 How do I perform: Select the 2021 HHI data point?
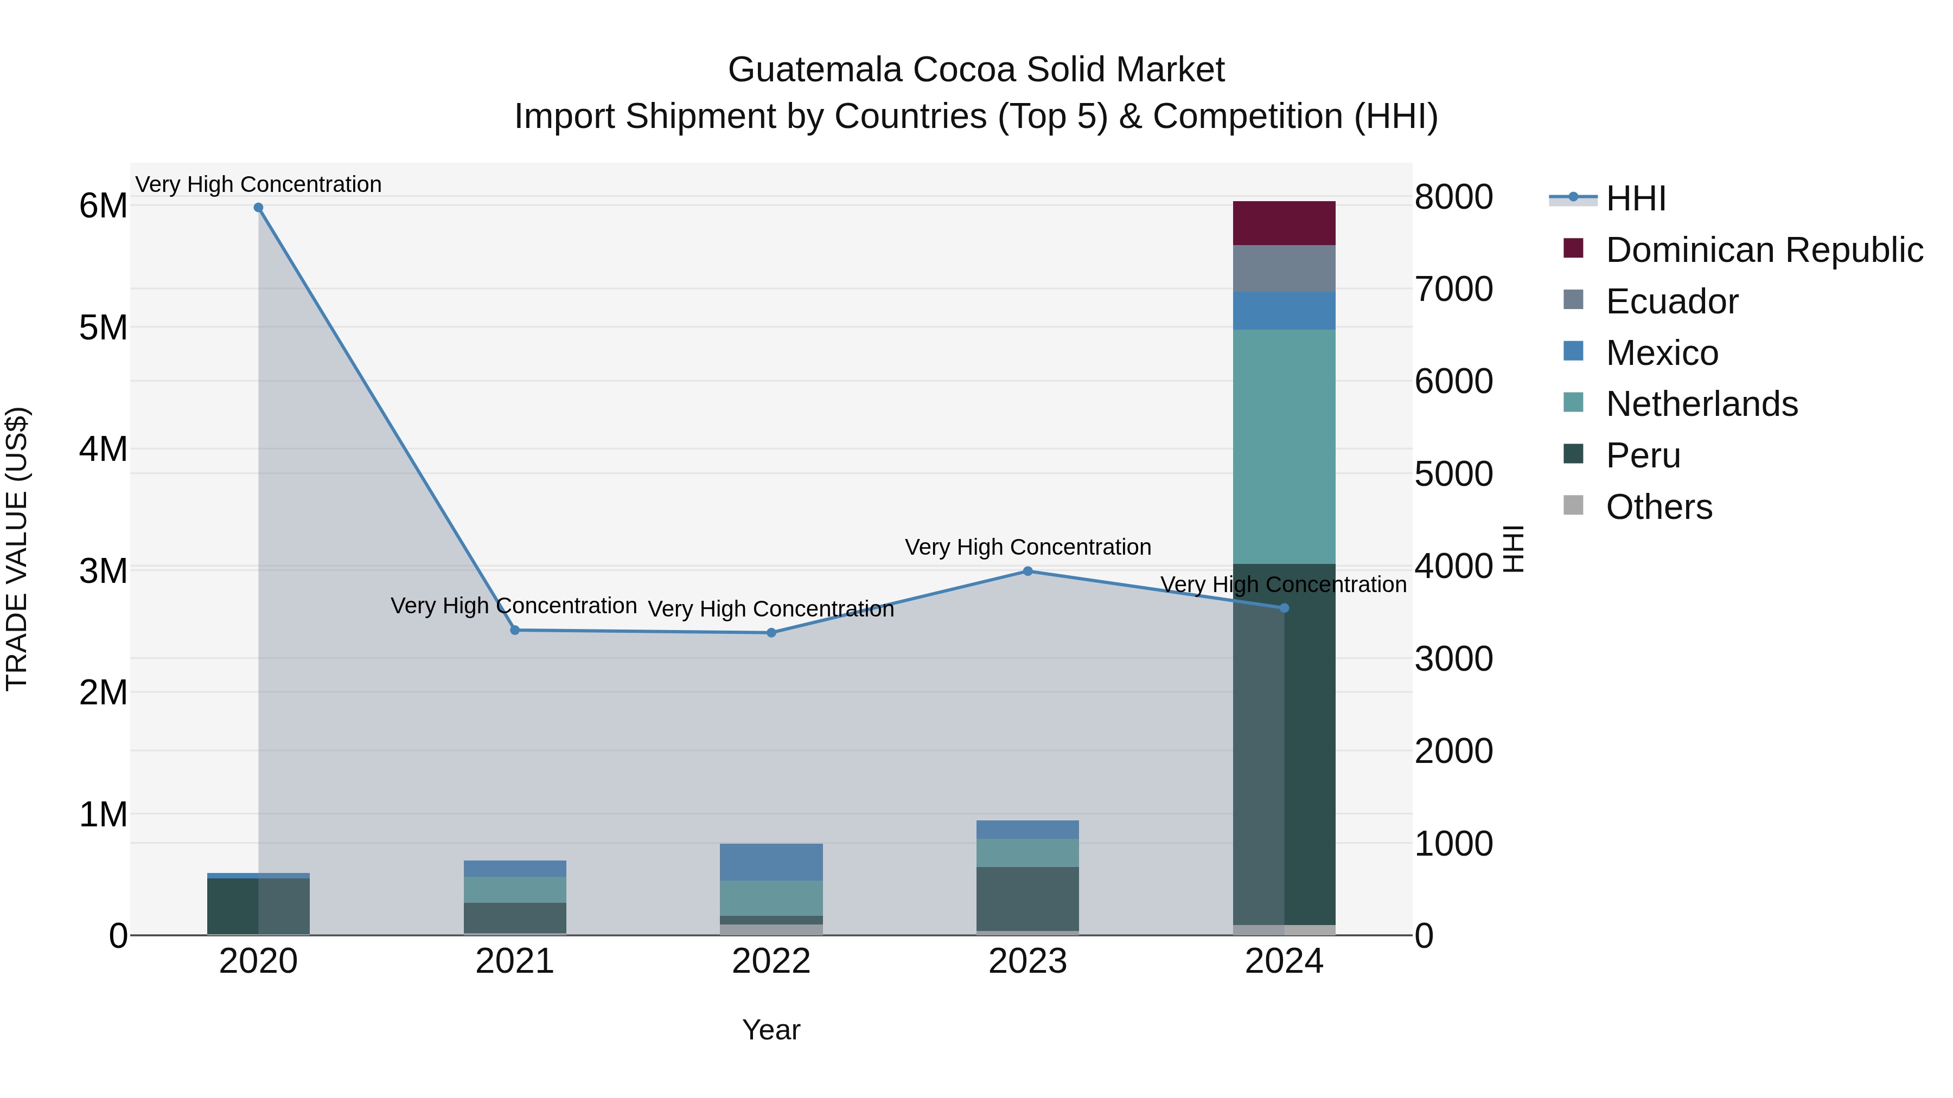[515, 630]
